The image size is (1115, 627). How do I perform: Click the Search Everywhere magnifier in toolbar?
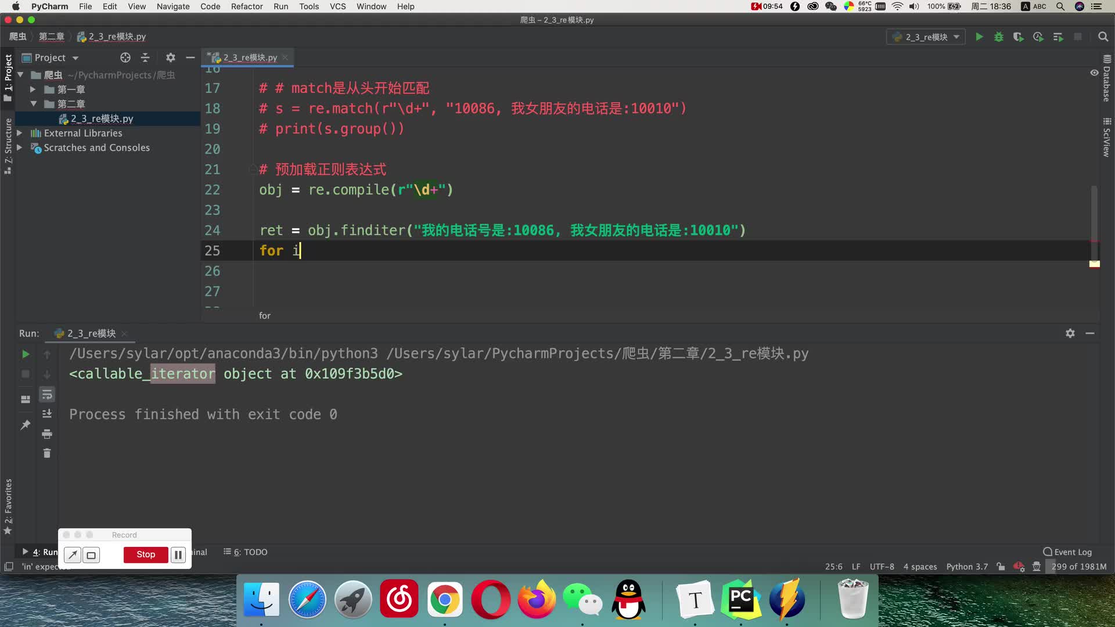(x=1103, y=37)
